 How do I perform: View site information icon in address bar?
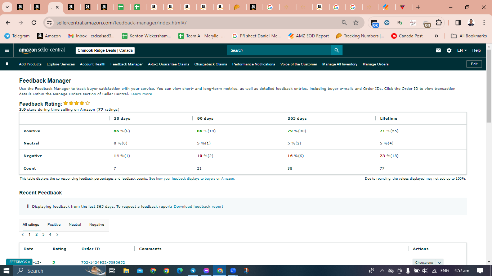[50, 23]
